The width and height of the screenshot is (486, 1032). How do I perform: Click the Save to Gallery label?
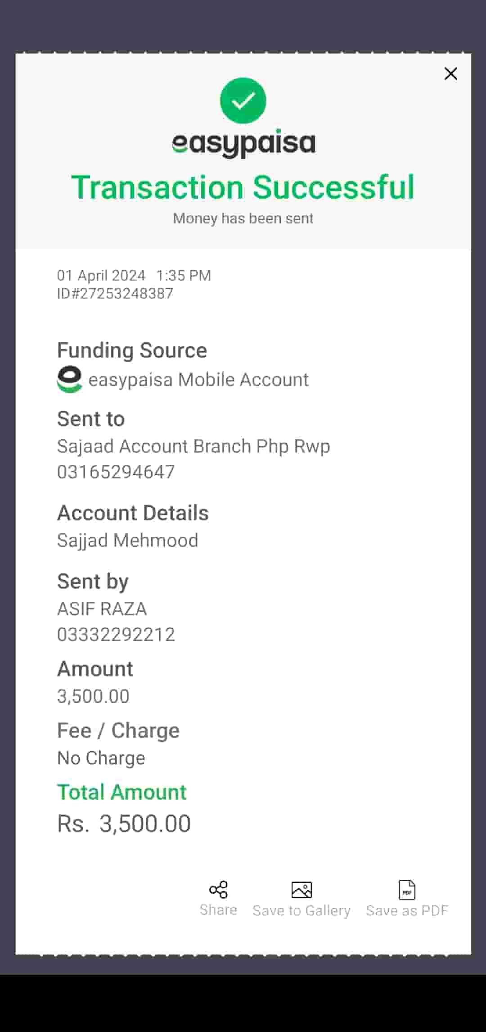tap(301, 911)
